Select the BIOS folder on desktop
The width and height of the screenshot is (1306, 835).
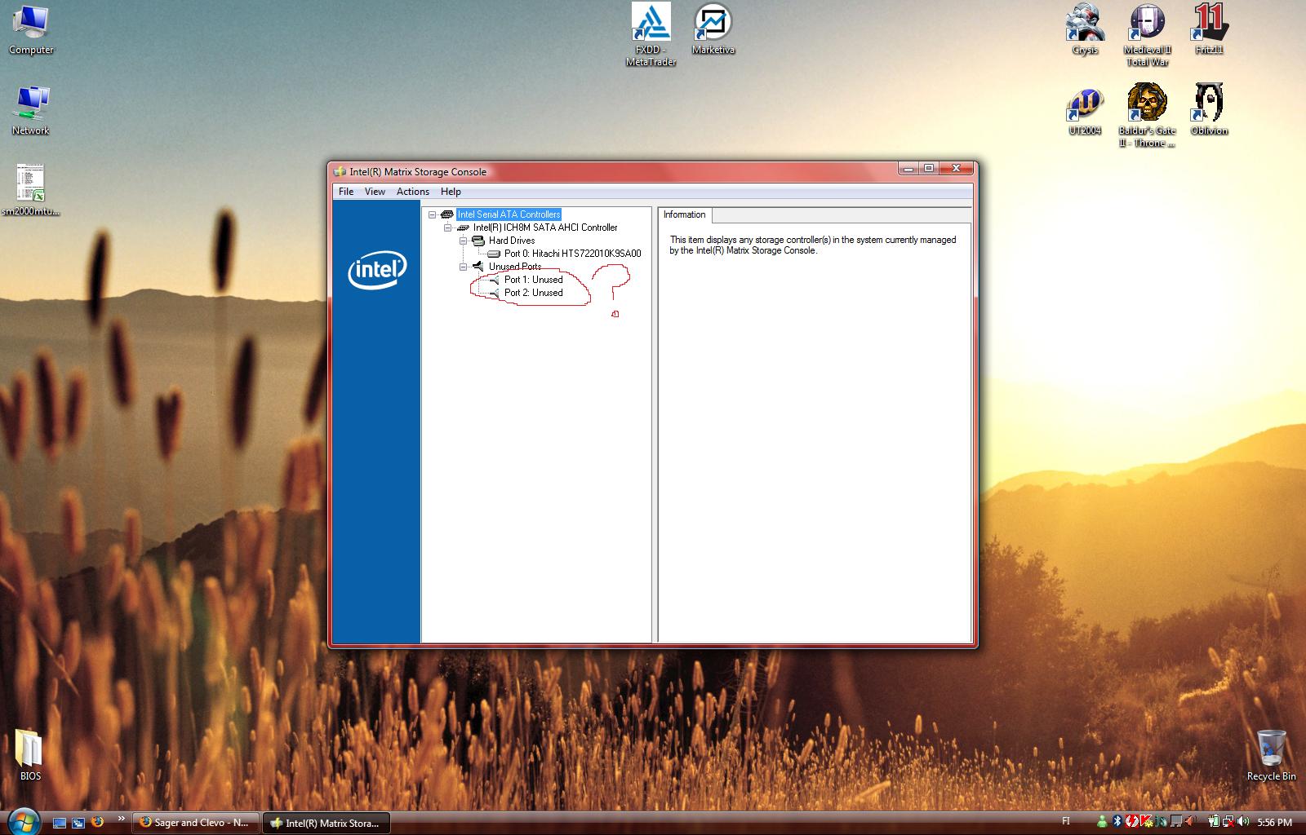30,754
